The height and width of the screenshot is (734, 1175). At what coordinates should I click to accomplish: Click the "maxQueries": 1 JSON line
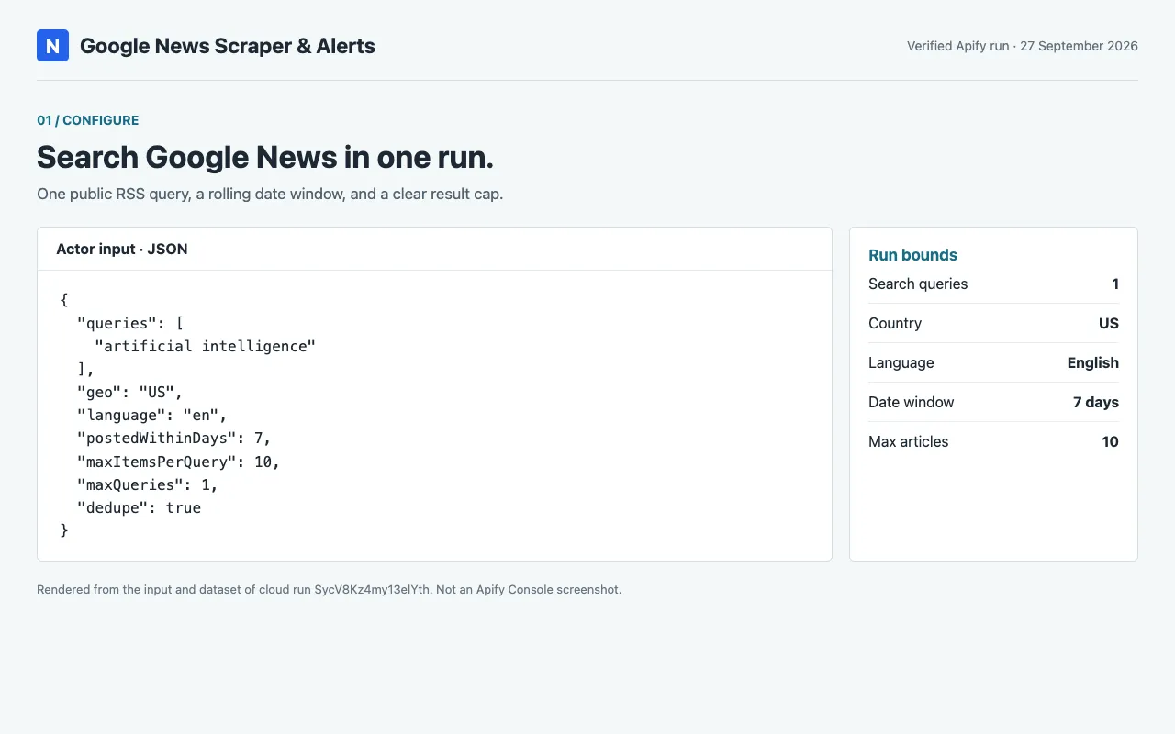[148, 484]
